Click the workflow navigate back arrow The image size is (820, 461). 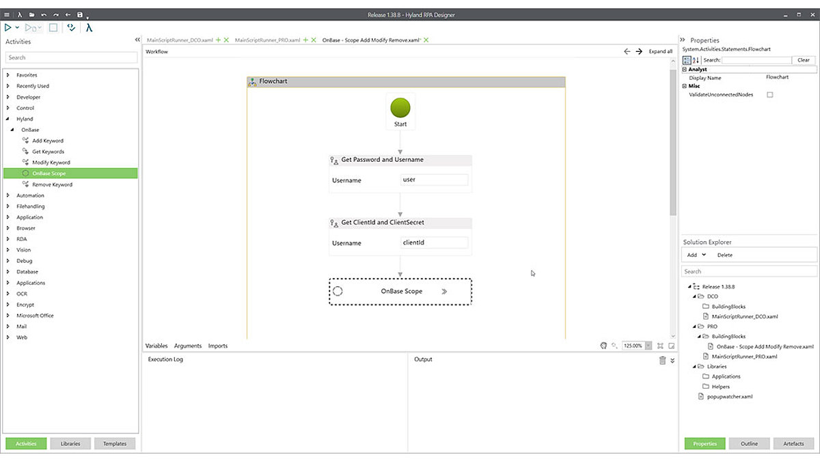click(x=627, y=51)
